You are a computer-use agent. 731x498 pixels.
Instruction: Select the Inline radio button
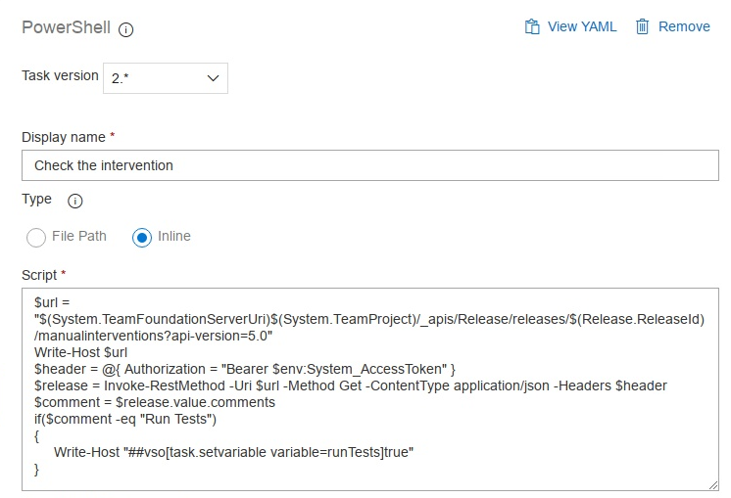142,237
